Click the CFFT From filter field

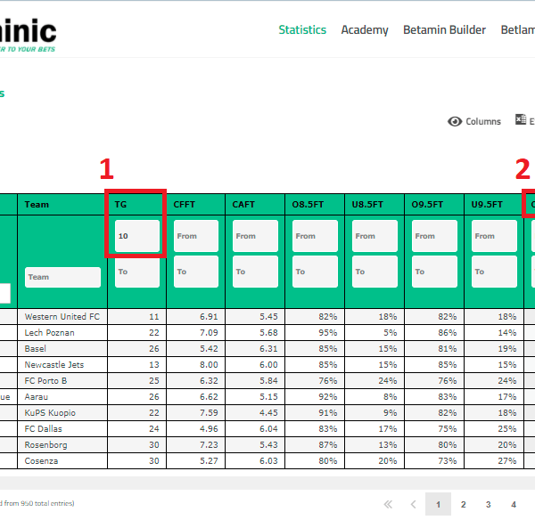point(196,236)
